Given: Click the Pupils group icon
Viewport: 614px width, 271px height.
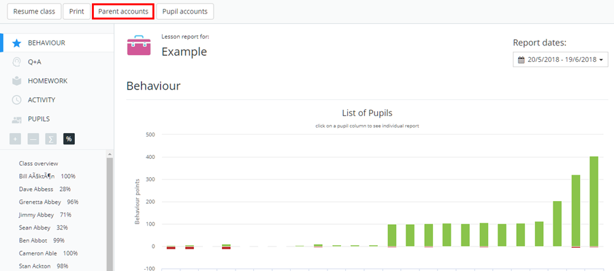Looking at the screenshot, I should coord(16,120).
